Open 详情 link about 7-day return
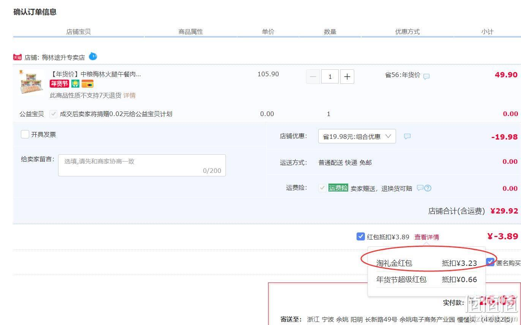Viewport: 521px width, 325px height. (x=129, y=96)
